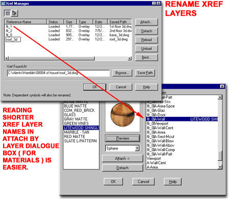230x199 pixels.
Task: Select LITEWOOD SHINGLS material
Action: tap(81, 128)
